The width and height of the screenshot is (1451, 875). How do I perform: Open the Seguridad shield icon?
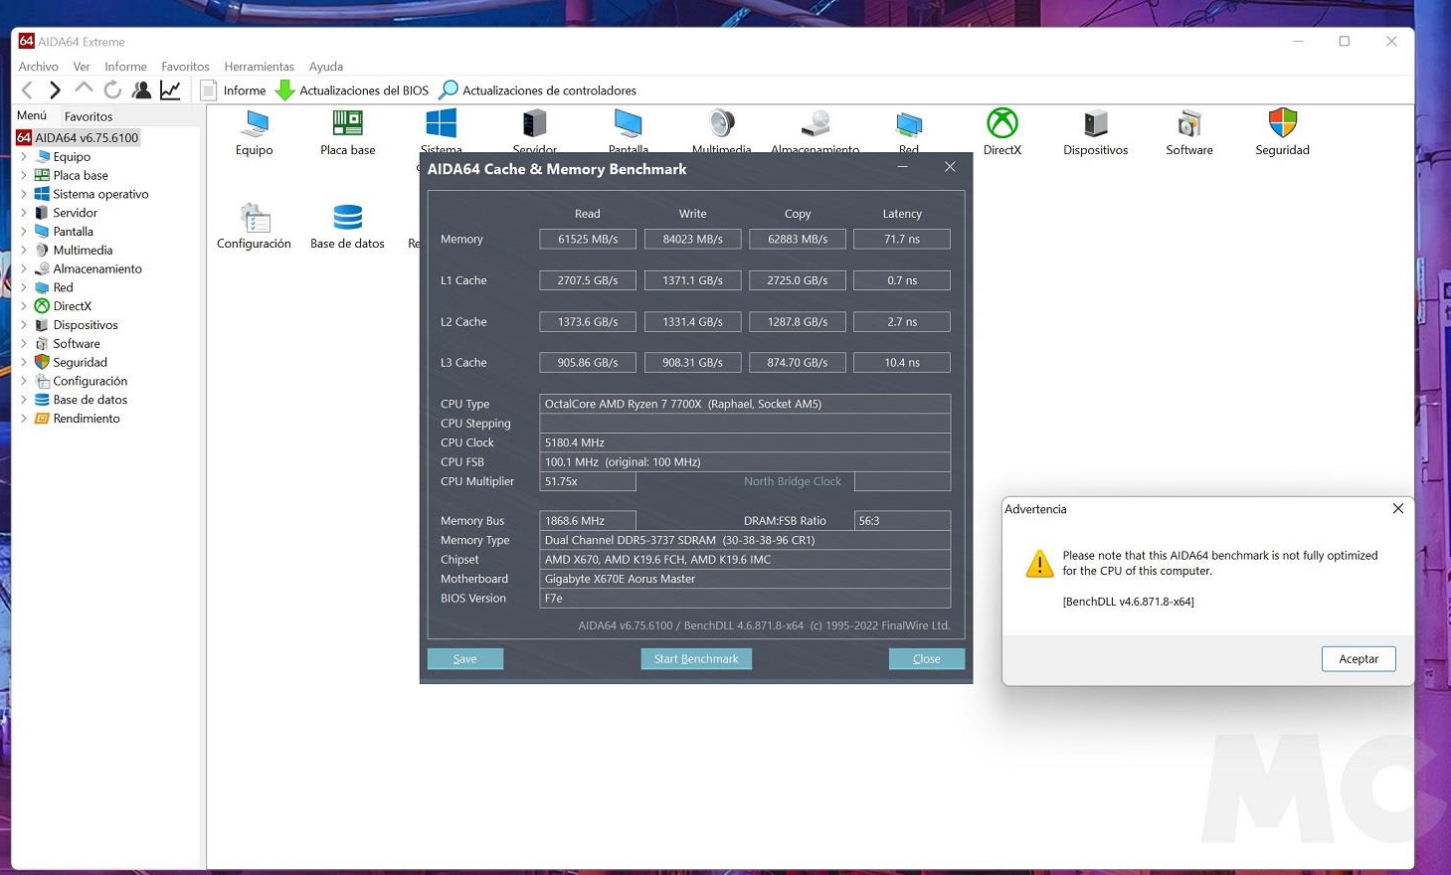1282,124
